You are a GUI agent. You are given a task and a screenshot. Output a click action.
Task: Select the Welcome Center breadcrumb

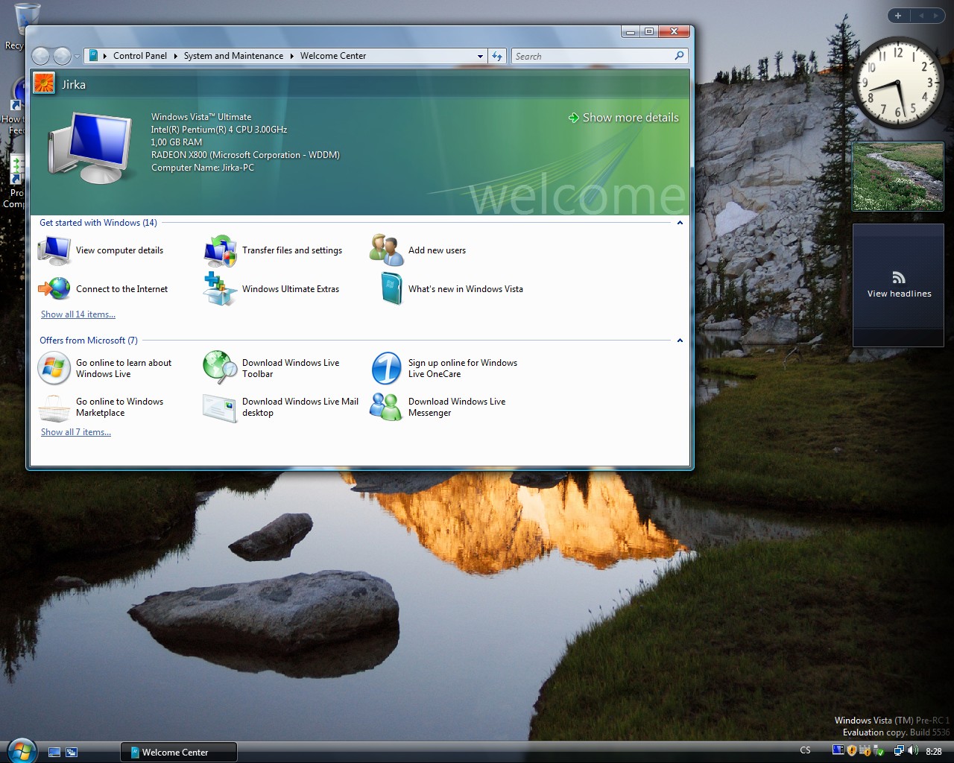[333, 56]
